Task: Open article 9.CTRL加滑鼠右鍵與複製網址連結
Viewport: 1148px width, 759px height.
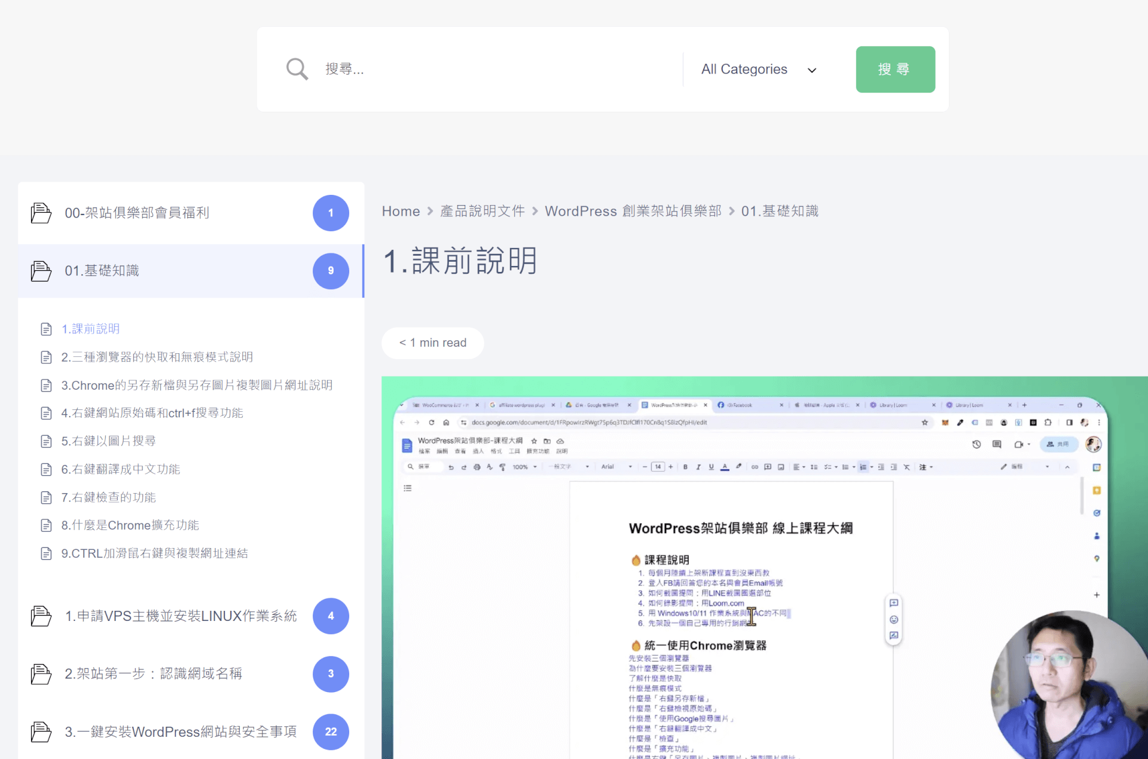Action: click(x=154, y=553)
